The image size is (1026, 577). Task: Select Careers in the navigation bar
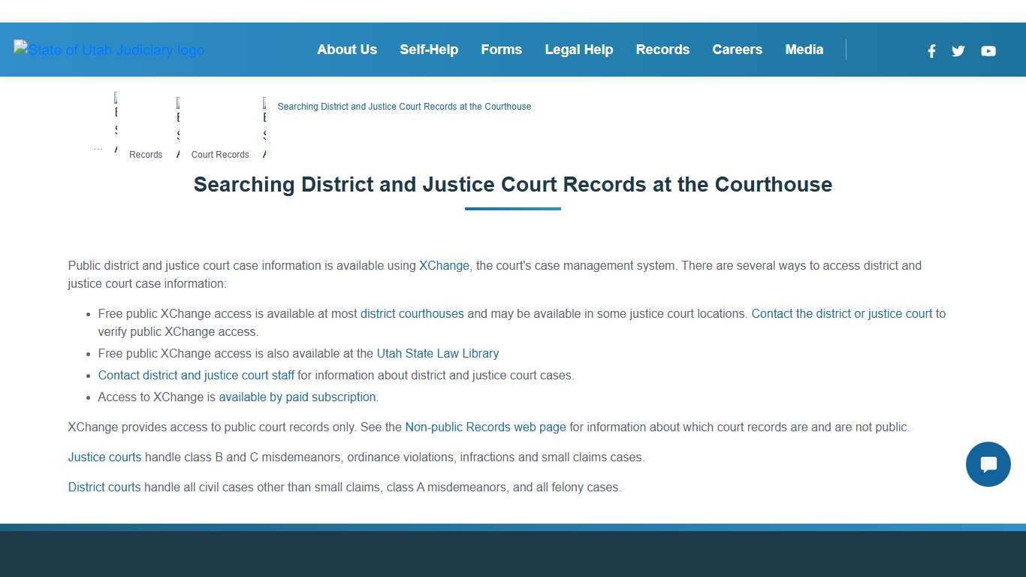pyautogui.click(x=737, y=50)
